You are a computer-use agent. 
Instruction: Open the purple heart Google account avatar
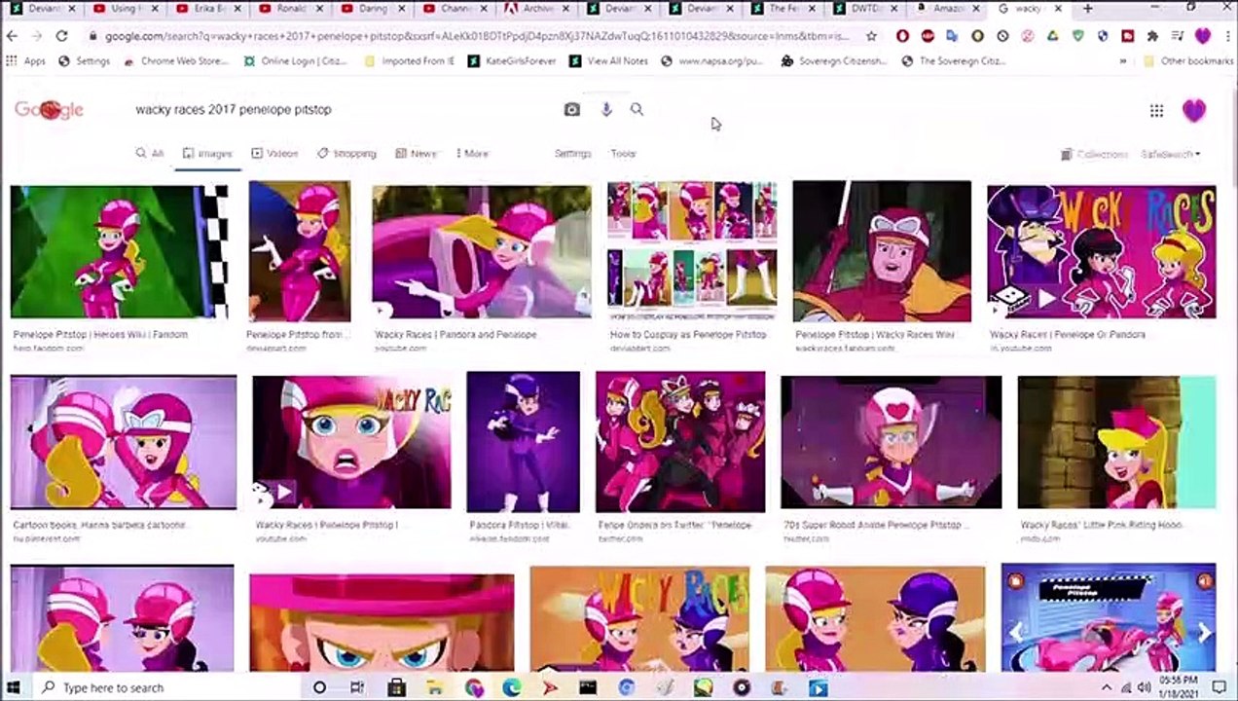pyautogui.click(x=1194, y=110)
